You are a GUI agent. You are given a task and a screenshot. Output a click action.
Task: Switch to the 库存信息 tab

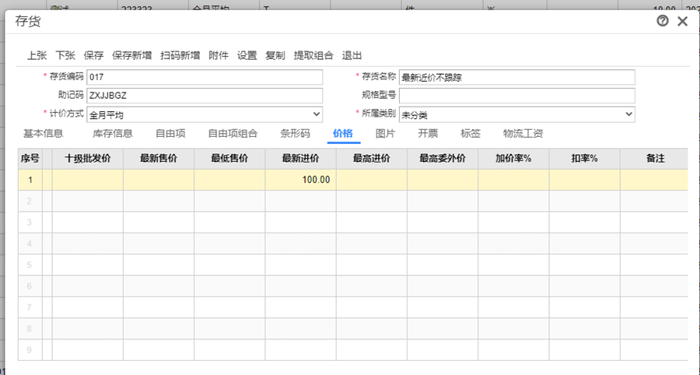(112, 133)
